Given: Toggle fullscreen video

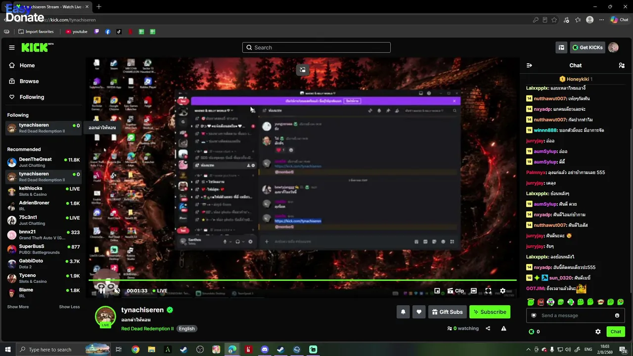Looking at the screenshot, I should click(x=488, y=291).
